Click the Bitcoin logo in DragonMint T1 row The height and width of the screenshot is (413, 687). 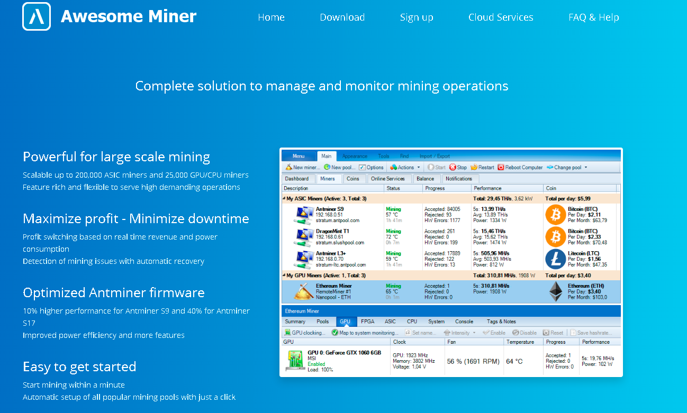pos(555,237)
